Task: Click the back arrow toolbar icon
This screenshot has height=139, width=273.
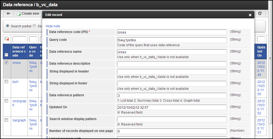Action: (x=8, y=14)
